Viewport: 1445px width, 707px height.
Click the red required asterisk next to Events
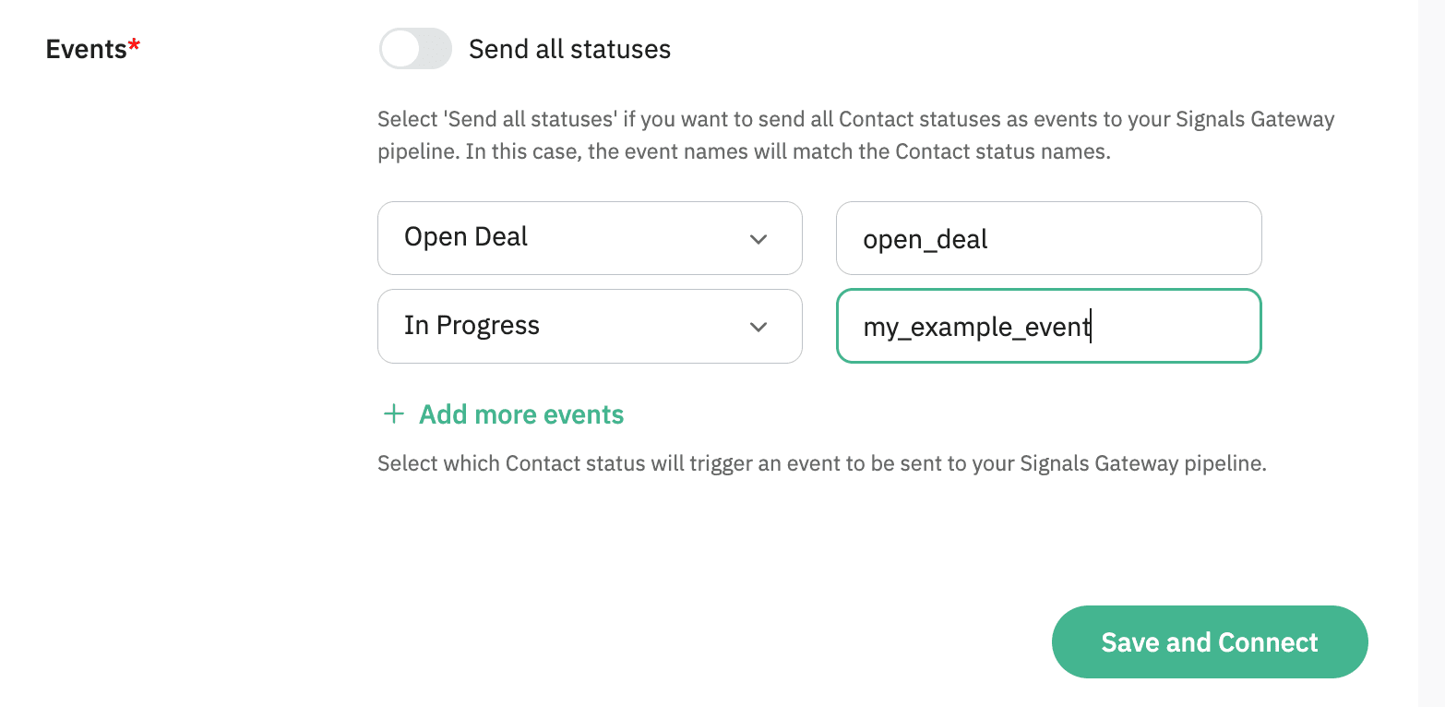tap(135, 48)
